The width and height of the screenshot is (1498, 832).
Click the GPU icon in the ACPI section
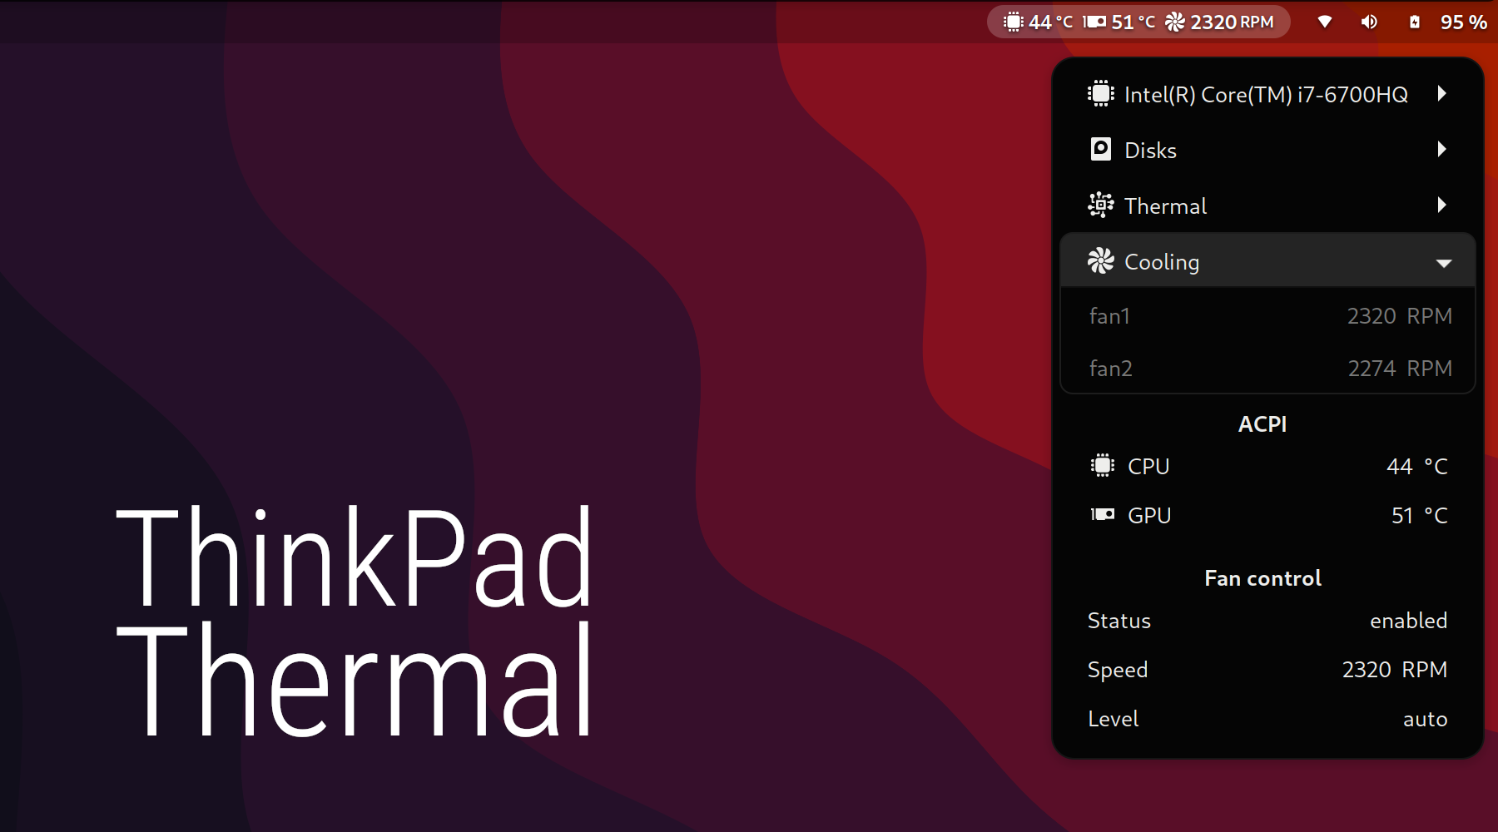point(1102,514)
